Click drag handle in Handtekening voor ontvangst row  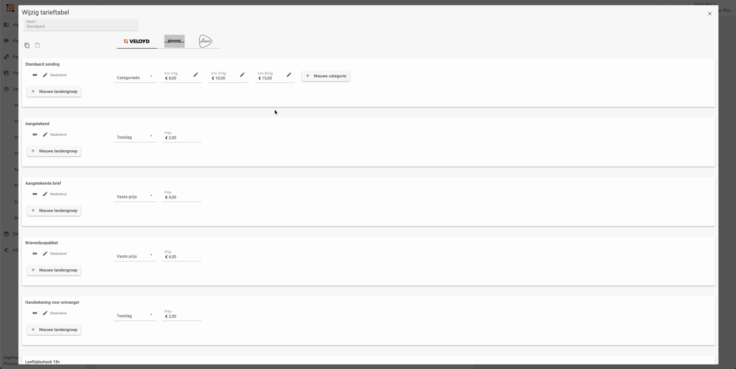point(34,313)
